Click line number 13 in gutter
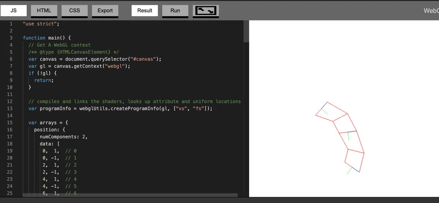This screenshot has width=439, height=203. [10, 109]
